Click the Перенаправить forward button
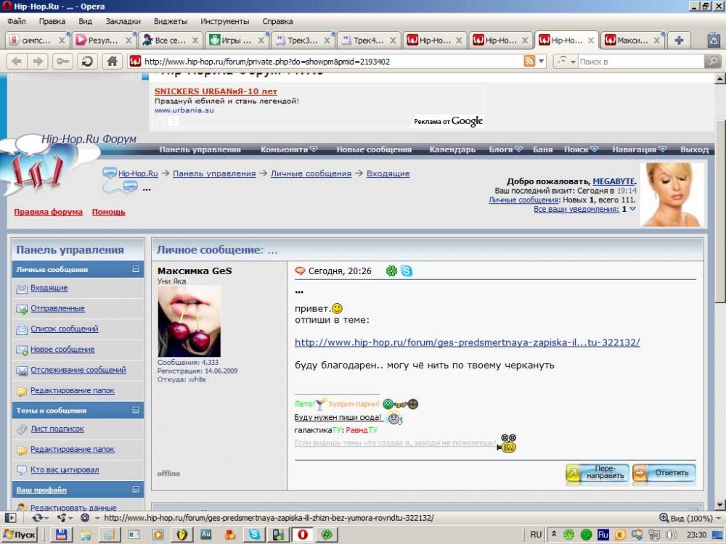This screenshot has height=544, width=726. 597,473
